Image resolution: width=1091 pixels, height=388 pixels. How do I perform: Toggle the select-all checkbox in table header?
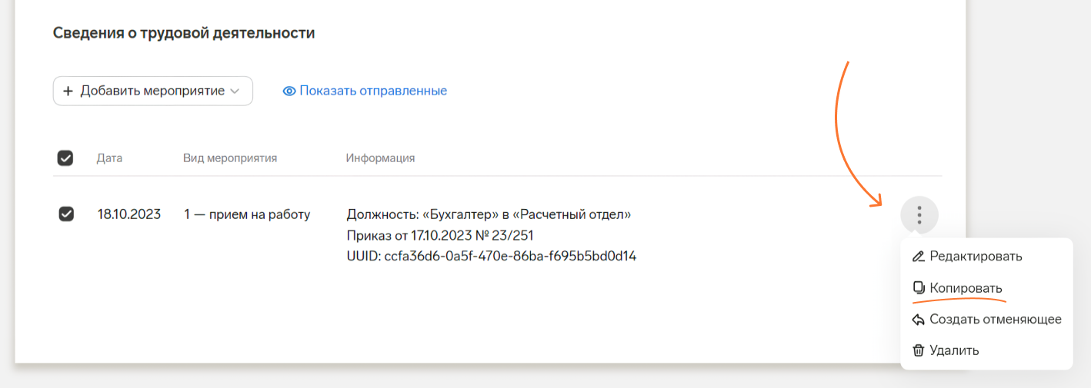tap(65, 158)
